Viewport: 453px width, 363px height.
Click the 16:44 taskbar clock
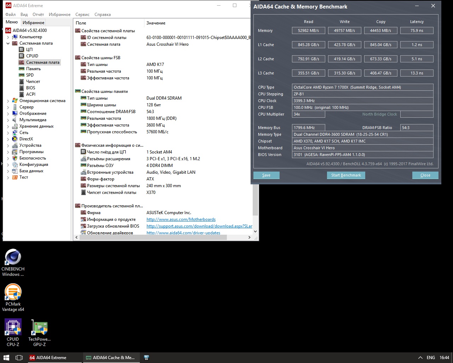[445, 358]
